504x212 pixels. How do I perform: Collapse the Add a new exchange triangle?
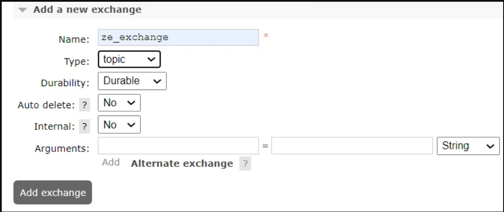click(x=23, y=10)
